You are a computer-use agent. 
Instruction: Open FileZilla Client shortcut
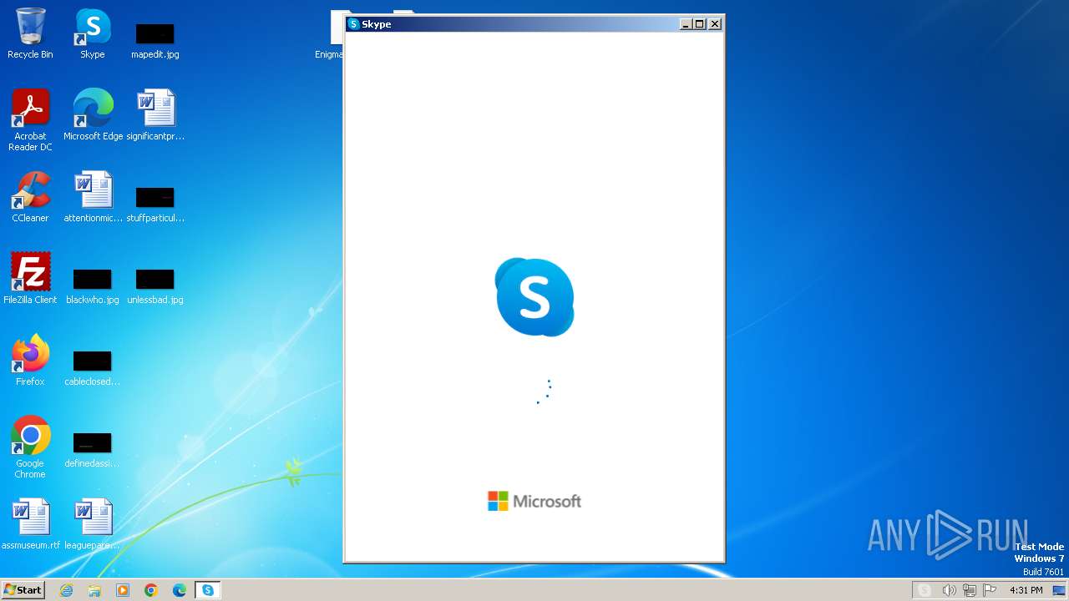coord(30,279)
